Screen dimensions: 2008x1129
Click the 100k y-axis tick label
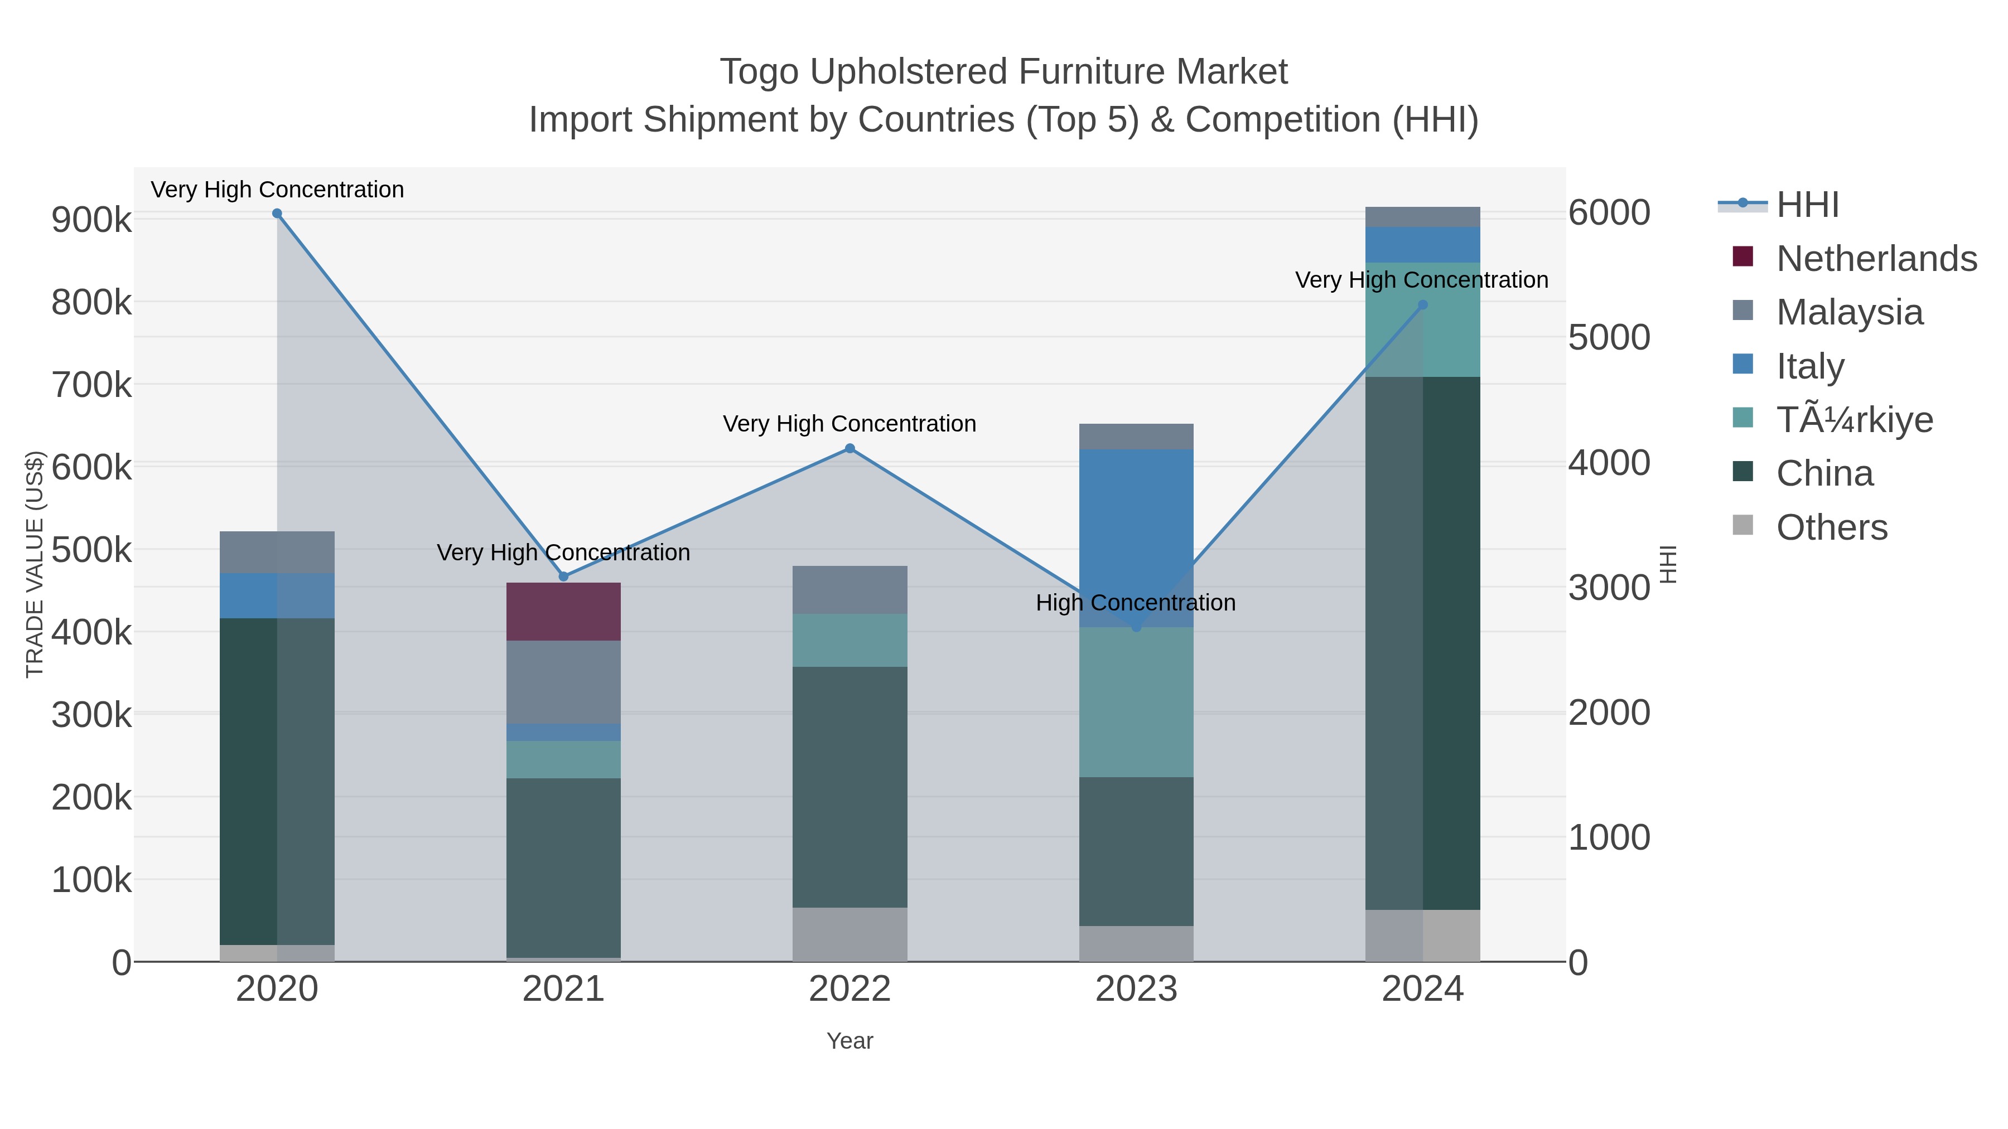pos(91,880)
